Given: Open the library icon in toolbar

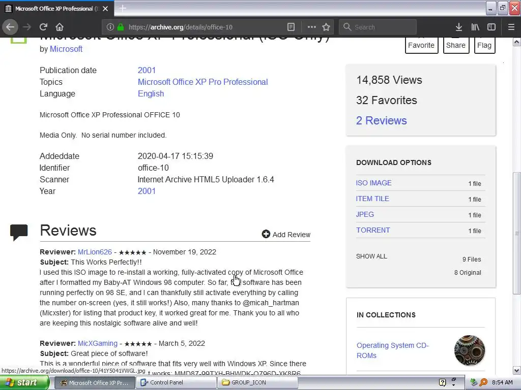Looking at the screenshot, I should click(475, 27).
